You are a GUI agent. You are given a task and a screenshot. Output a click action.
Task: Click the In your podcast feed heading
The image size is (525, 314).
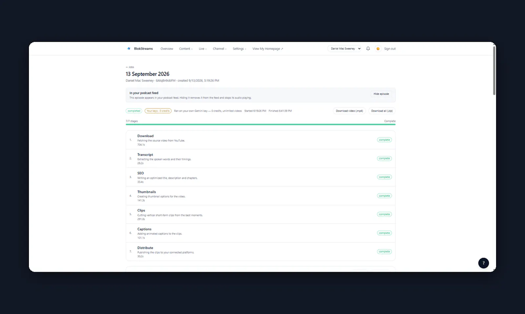pyautogui.click(x=144, y=93)
